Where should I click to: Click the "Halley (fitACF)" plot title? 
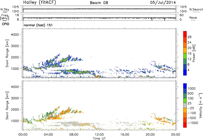point(40,2)
